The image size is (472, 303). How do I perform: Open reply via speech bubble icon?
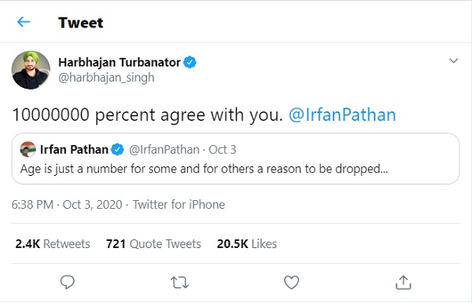[68, 283]
